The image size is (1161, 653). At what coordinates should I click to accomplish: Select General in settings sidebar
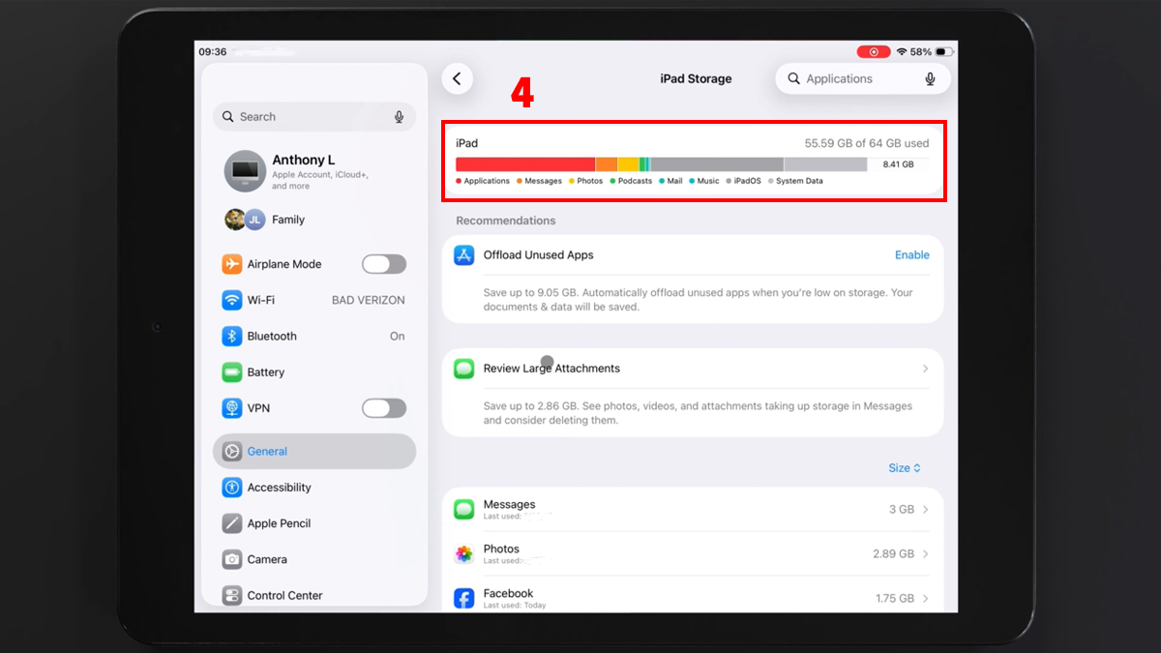[x=314, y=452]
